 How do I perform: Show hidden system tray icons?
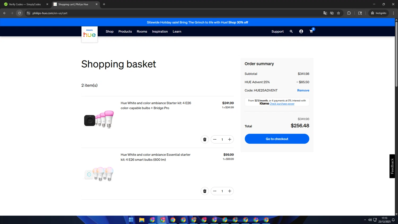365,220
